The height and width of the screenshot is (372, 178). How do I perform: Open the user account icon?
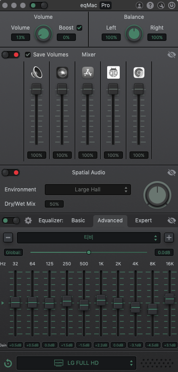(139, 5)
